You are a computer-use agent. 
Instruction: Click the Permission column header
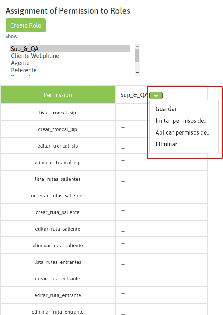click(58, 95)
